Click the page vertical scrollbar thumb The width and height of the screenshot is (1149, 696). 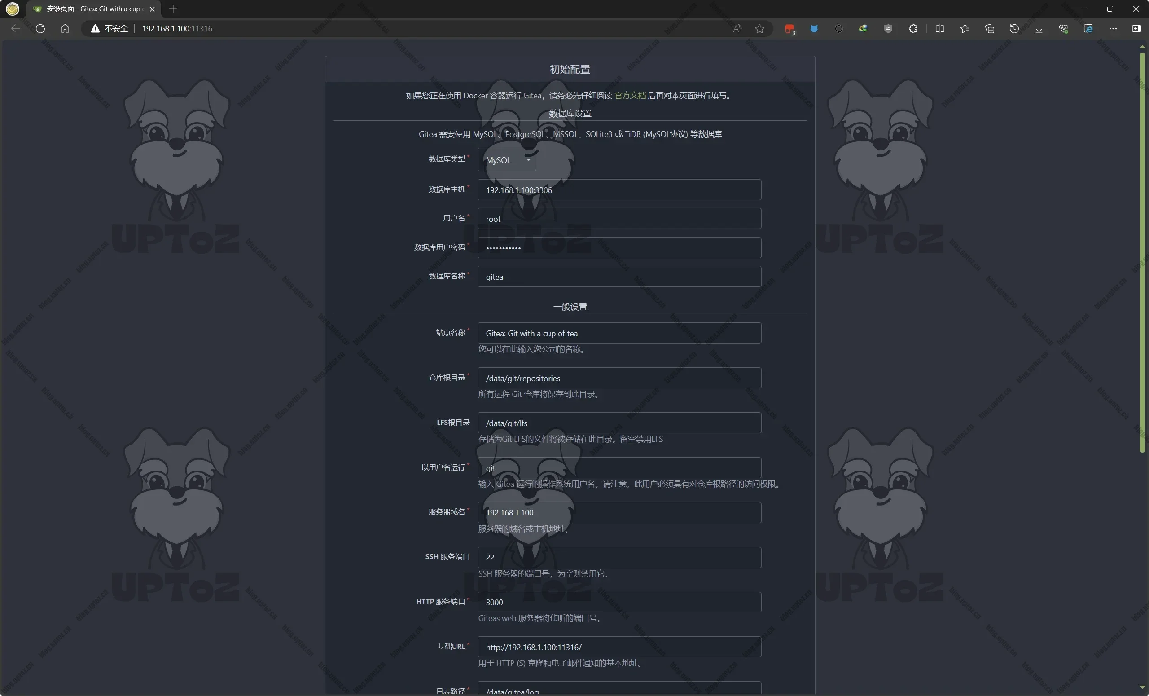(1142, 252)
